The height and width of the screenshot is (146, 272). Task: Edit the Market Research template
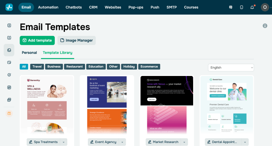(x=163, y=142)
